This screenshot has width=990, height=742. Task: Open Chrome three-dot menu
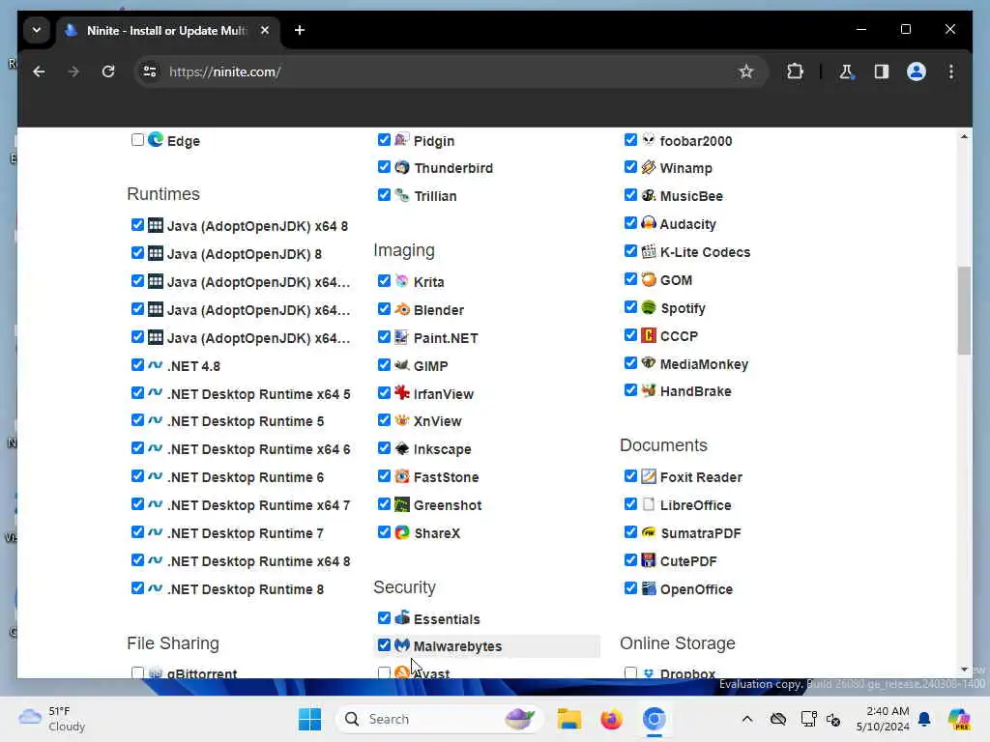click(x=951, y=71)
